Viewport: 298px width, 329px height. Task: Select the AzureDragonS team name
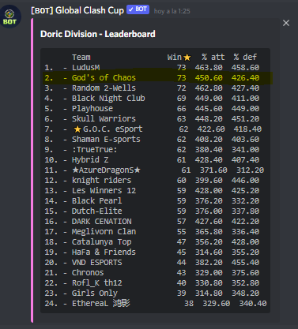106,170
